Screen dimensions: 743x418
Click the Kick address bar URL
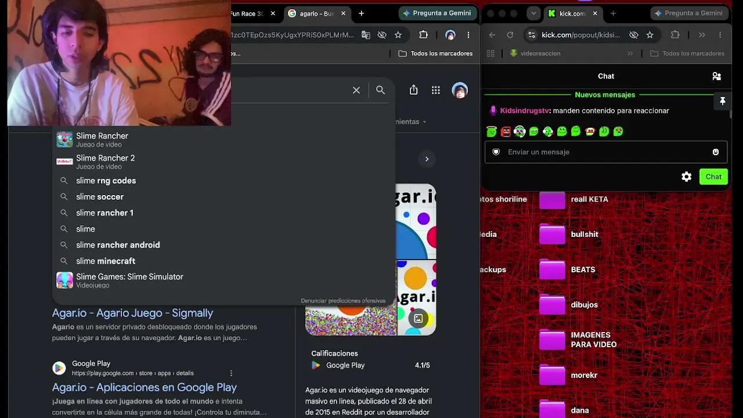coord(580,35)
